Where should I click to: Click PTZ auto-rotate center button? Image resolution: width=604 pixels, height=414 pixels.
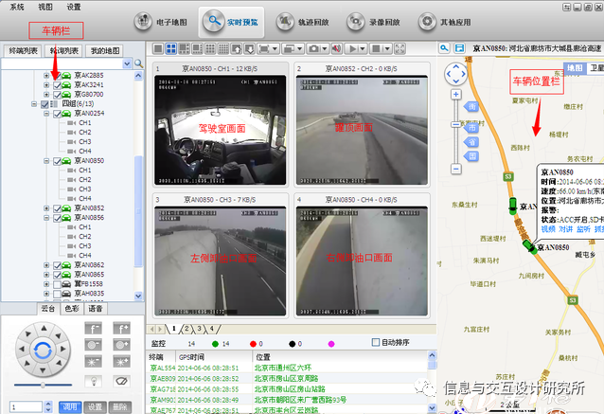click(x=43, y=350)
